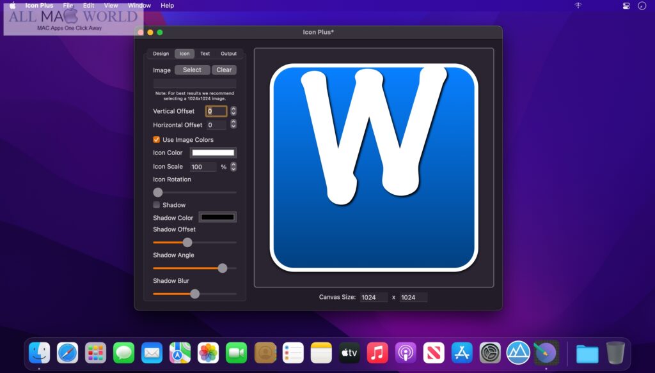Launch Maps from the dock
This screenshot has width=655, height=373.
click(x=180, y=353)
